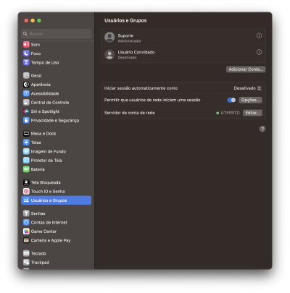Click the help question mark icon
This screenshot has height=293, width=290.
pyautogui.click(x=262, y=129)
